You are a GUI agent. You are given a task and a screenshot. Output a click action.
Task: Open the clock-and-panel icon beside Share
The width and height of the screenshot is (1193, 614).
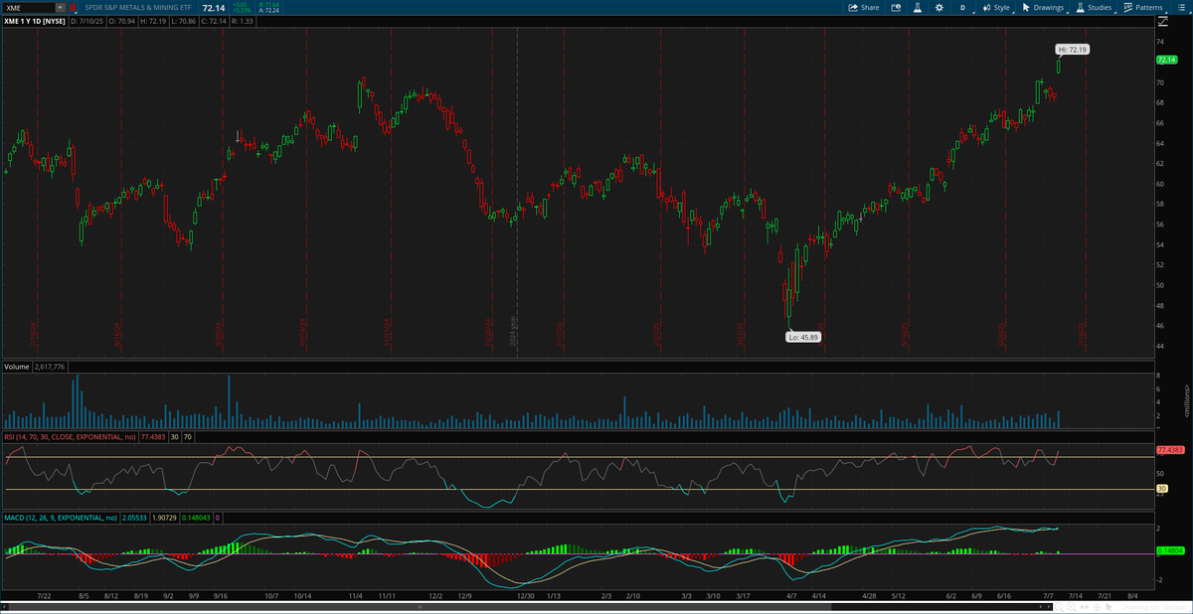pos(896,7)
